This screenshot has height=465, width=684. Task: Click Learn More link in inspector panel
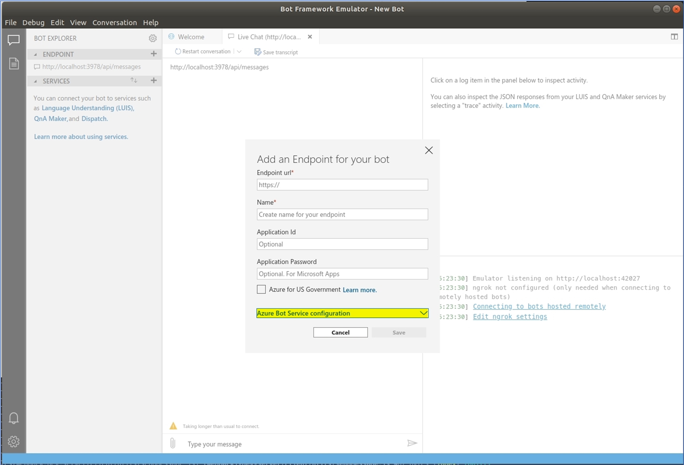pyautogui.click(x=523, y=105)
